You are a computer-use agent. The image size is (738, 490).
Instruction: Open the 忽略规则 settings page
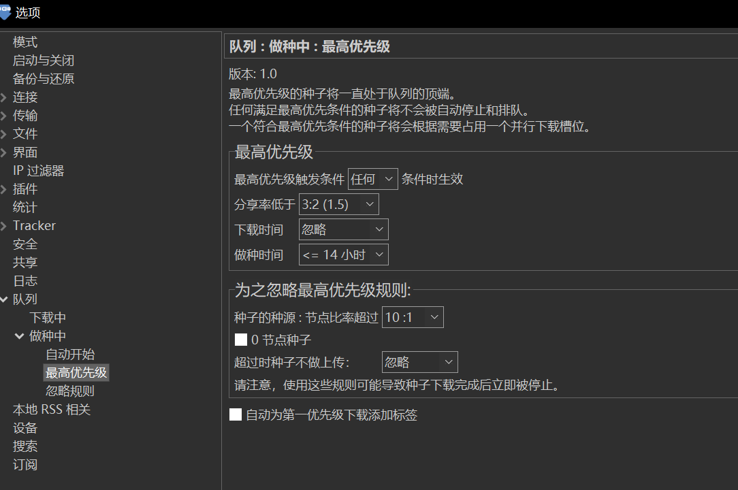(x=70, y=391)
